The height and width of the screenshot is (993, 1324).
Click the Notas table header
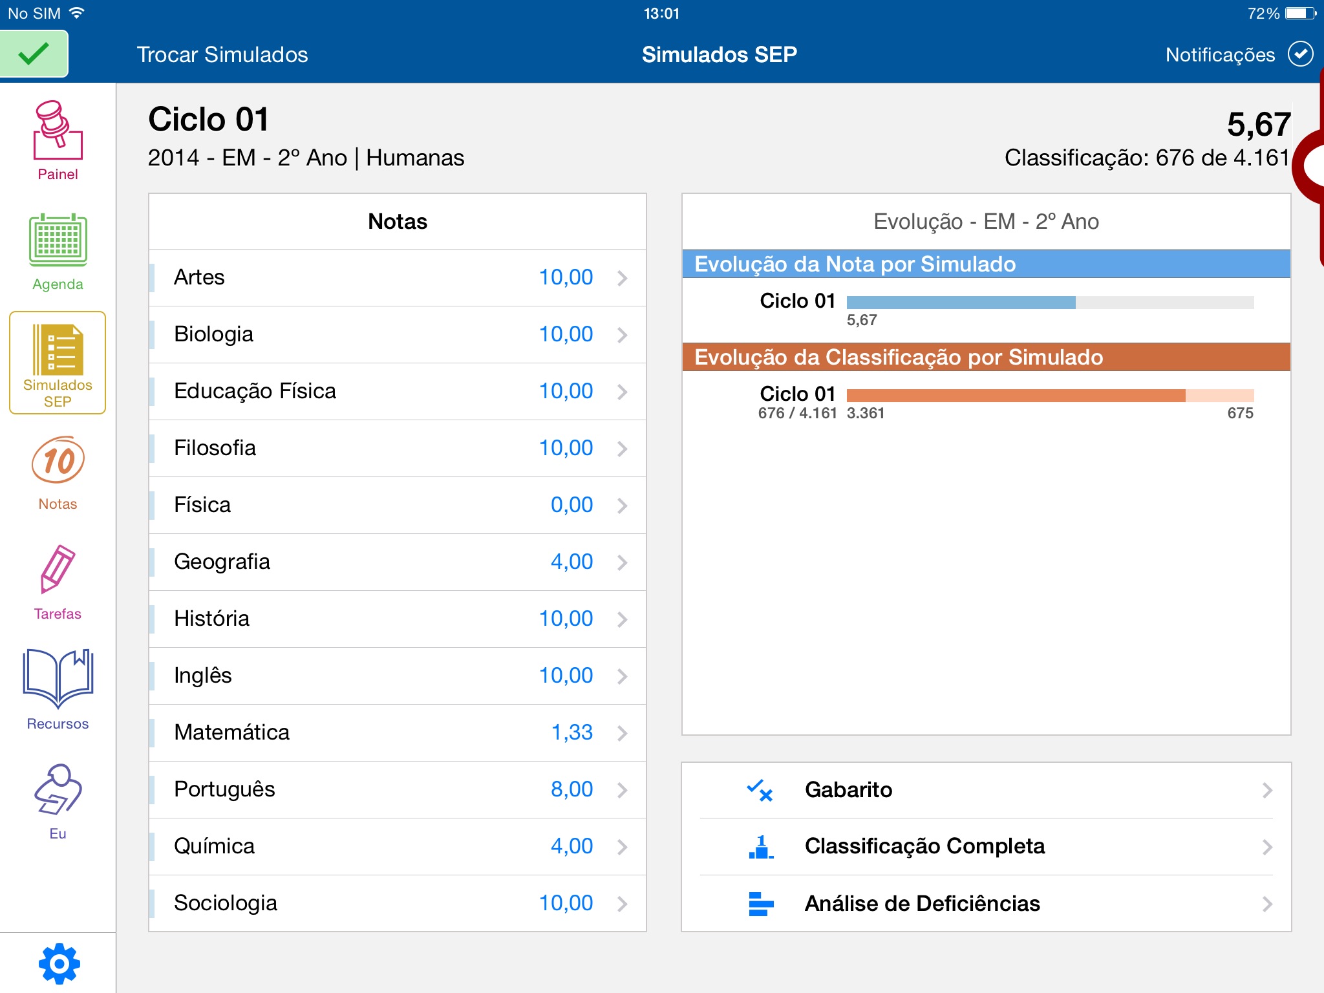(398, 222)
